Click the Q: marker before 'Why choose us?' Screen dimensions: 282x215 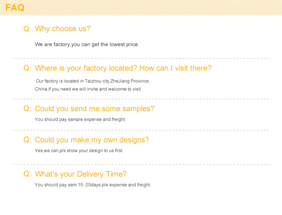tap(27, 29)
